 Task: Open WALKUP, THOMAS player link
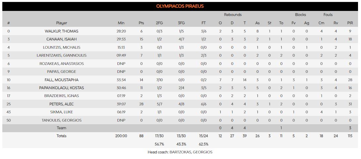click(62, 31)
